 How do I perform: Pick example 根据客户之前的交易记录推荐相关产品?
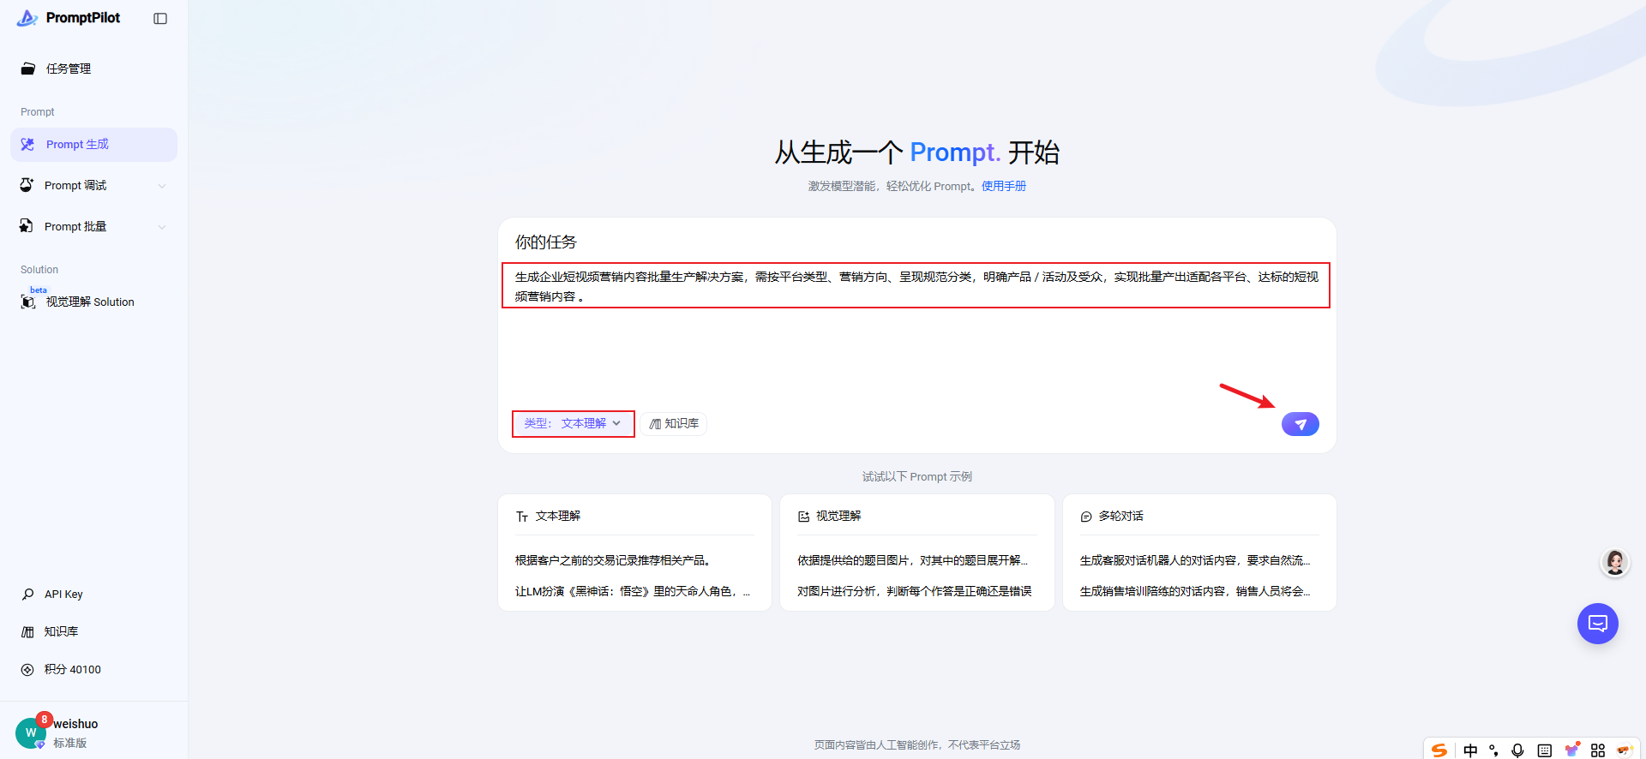613,560
